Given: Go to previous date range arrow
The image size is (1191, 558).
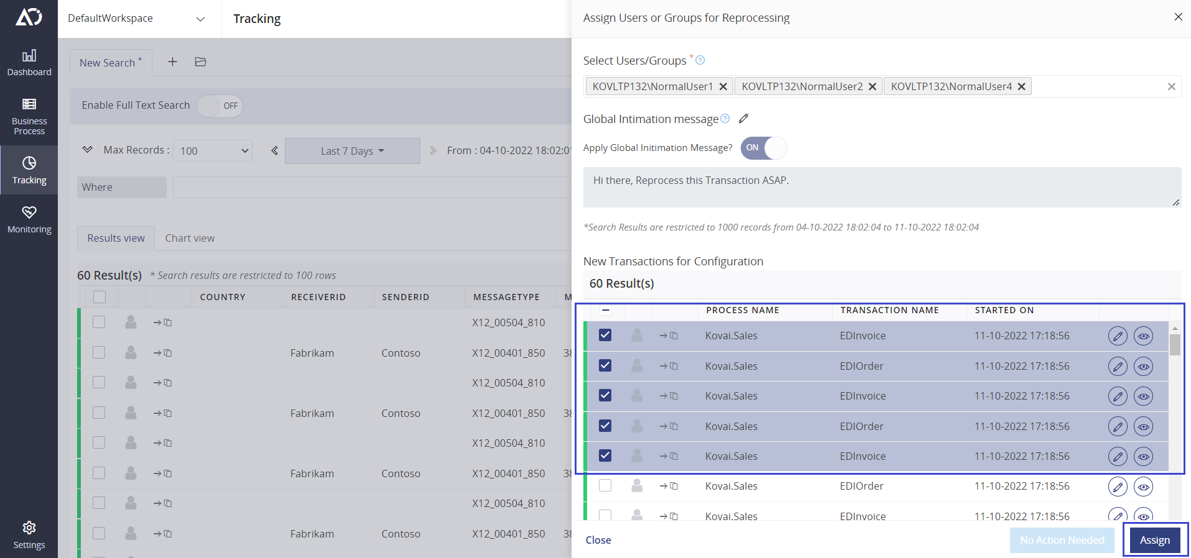Looking at the screenshot, I should coord(274,150).
